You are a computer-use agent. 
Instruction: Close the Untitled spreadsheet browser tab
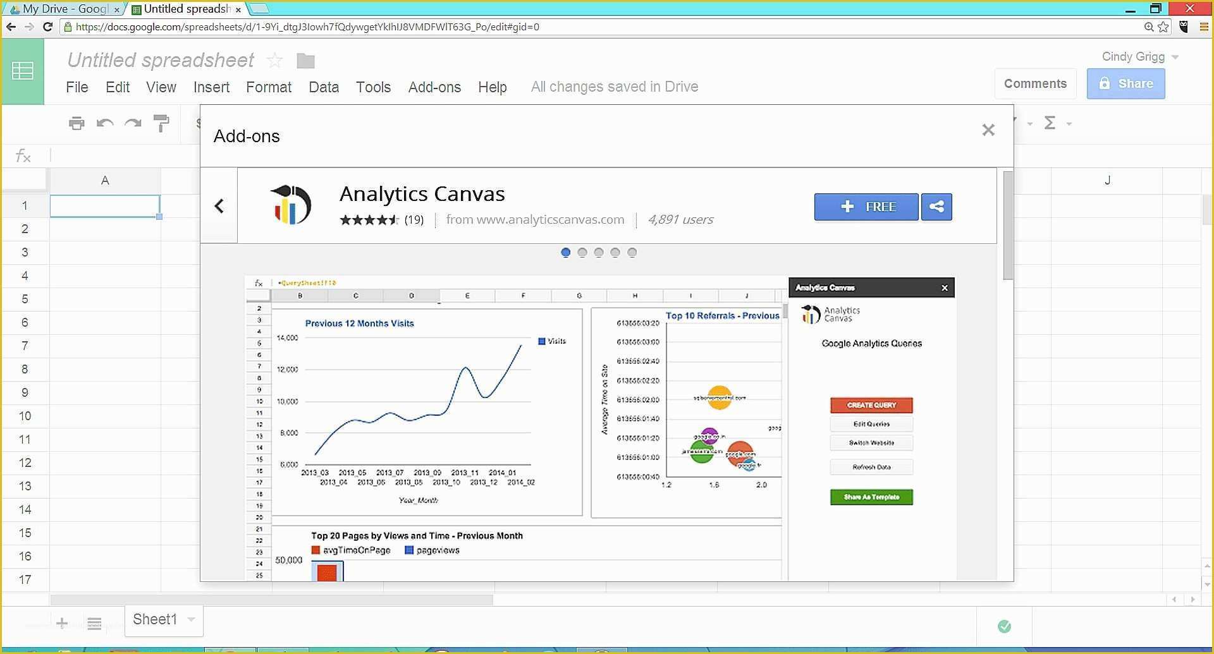238,9
